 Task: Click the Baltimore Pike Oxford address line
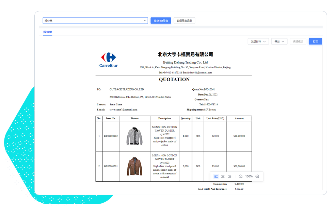(x=140, y=97)
